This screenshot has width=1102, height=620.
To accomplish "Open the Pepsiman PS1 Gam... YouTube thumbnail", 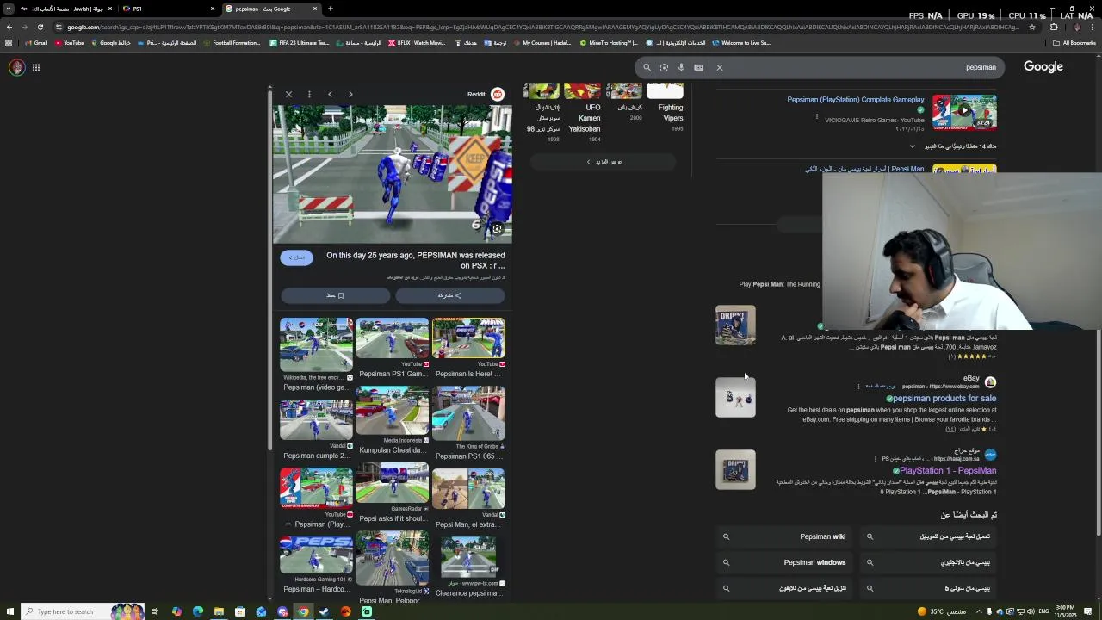I will [x=392, y=338].
